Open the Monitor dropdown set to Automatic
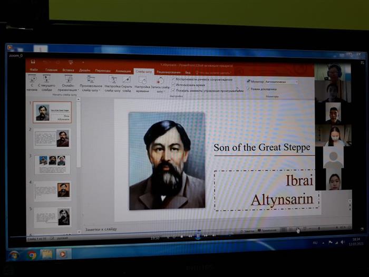Screen dimensions: 369x277 [281, 82]
